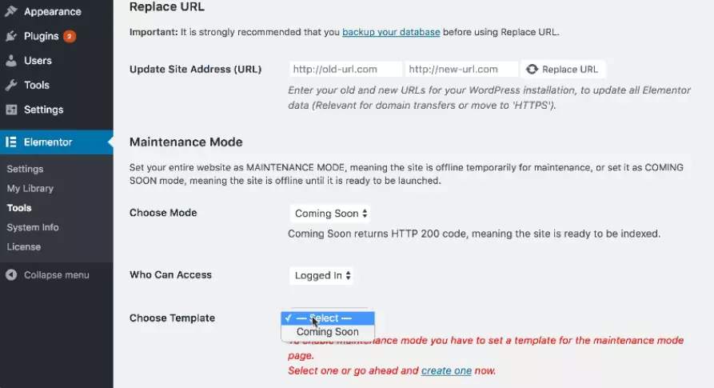714x388 pixels.
Task: Click the Settings sliders icon in sidebar
Action: pyautogui.click(x=11, y=110)
